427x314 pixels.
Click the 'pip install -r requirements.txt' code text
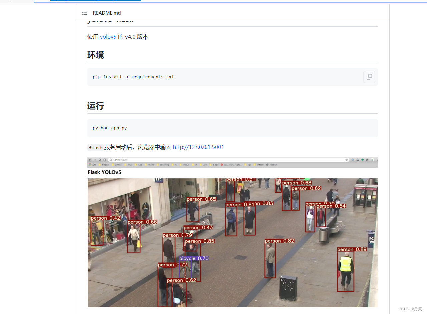tap(133, 77)
